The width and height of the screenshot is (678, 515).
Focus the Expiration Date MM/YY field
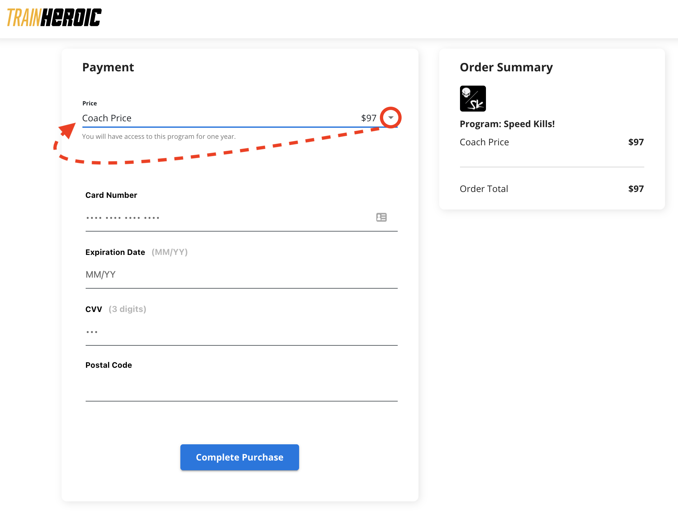tap(241, 275)
